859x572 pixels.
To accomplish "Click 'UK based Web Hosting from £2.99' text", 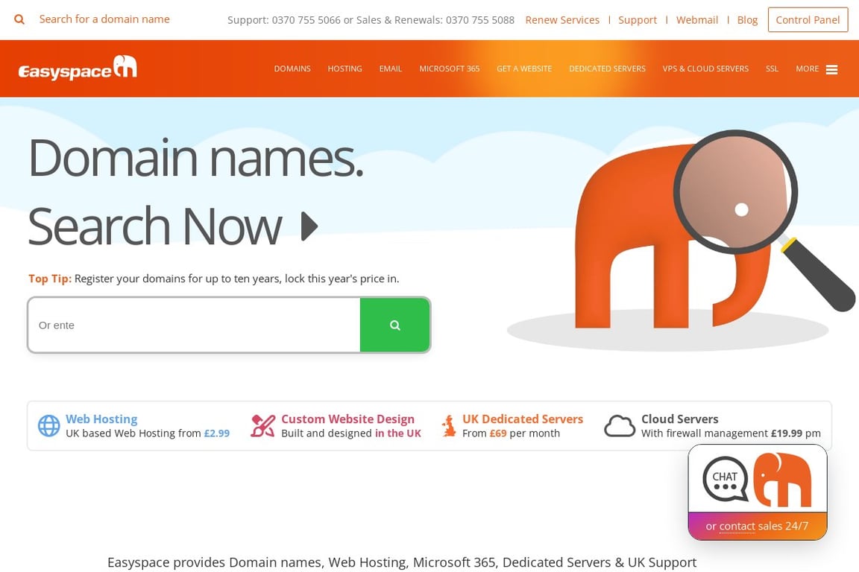I will click(148, 433).
